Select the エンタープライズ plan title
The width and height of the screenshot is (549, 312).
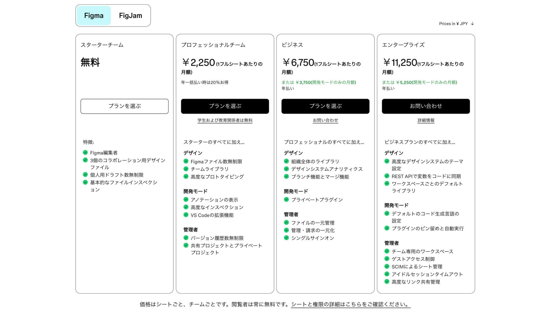coord(403,45)
